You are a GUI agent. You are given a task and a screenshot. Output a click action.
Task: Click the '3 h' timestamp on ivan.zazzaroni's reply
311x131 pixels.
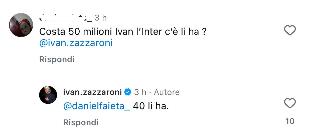point(140,92)
